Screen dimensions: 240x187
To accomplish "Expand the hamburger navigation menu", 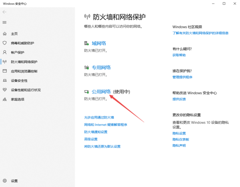I will point(5,22).
